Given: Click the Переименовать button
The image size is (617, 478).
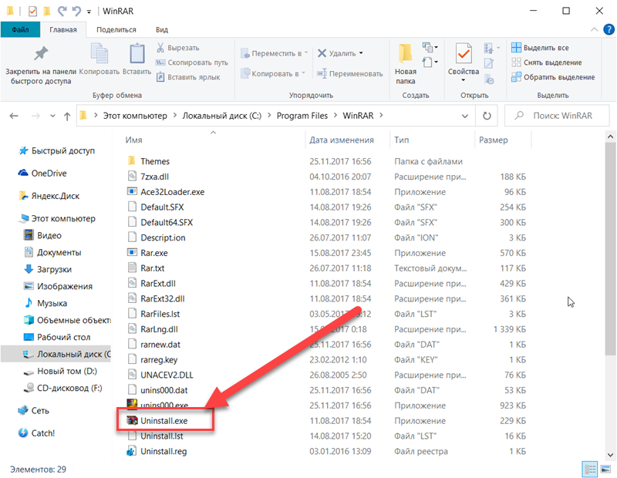Looking at the screenshot, I should 350,73.
